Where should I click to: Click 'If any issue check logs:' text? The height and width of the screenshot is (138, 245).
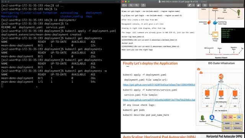(x=139, y=105)
